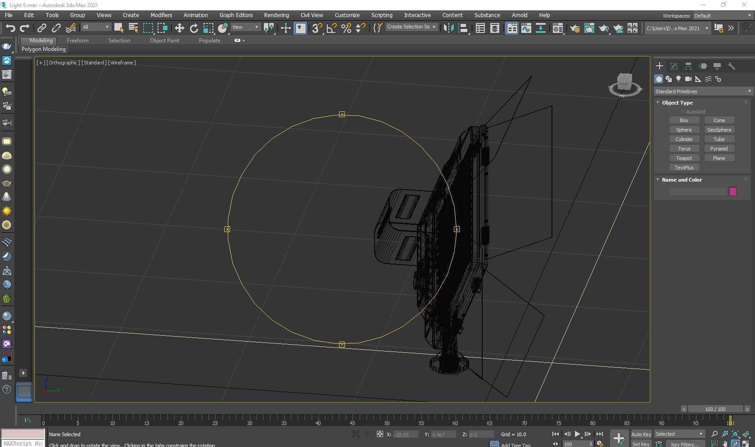Screen dimensions: 755x447
Task: Open the Modify panel tab
Action: [x=674, y=66]
